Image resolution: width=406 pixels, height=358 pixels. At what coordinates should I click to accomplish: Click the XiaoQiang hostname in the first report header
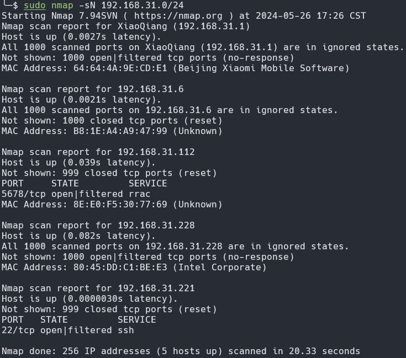click(x=139, y=26)
